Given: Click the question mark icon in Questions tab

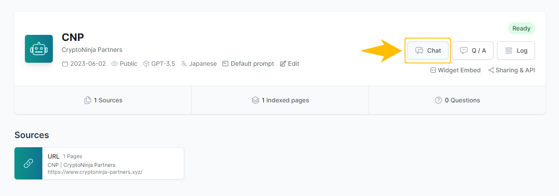Looking at the screenshot, I should point(438,100).
